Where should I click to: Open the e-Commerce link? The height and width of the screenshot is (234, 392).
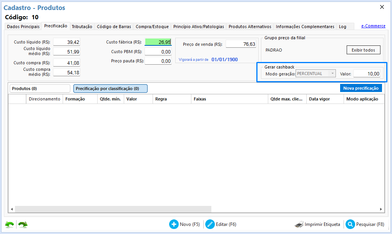pyautogui.click(x=373, y=26)
